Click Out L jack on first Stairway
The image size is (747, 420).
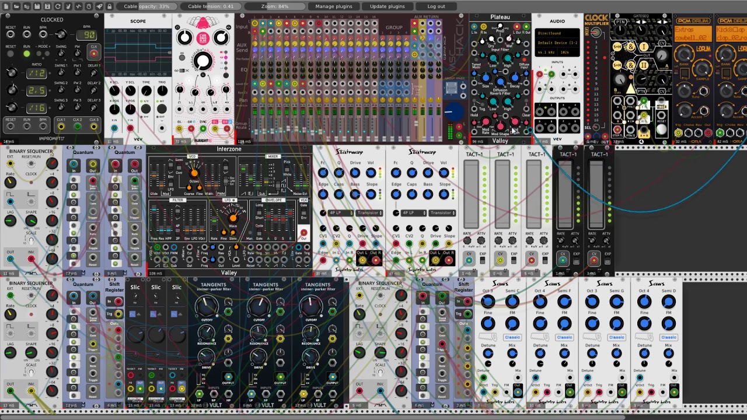(x=363, y=260)
